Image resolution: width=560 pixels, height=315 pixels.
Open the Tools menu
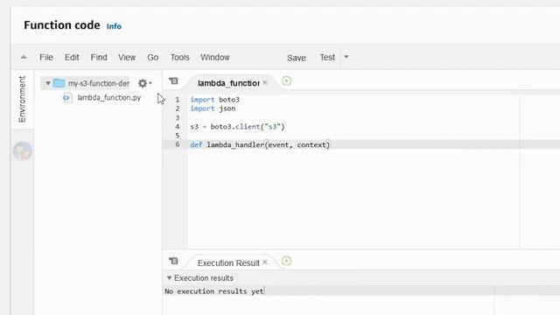[x=179, y=58]
